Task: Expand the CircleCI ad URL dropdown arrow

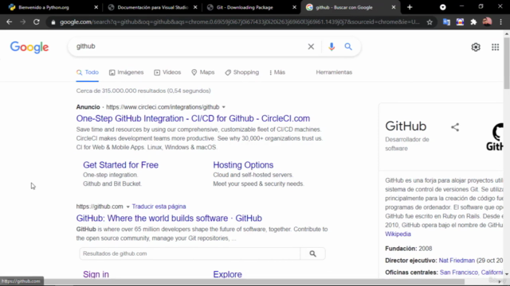Action: 224,107
